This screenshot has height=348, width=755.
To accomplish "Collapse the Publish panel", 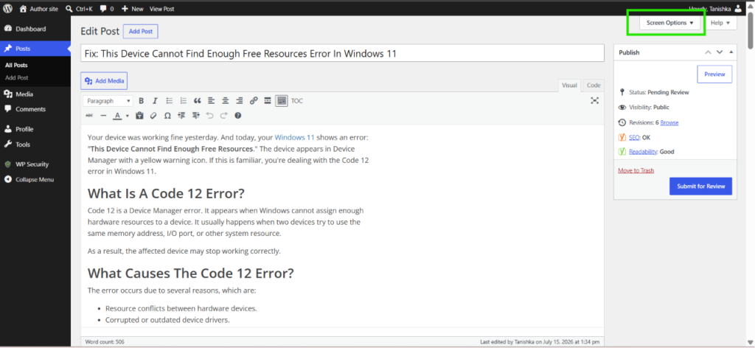I will coord(731,52).
